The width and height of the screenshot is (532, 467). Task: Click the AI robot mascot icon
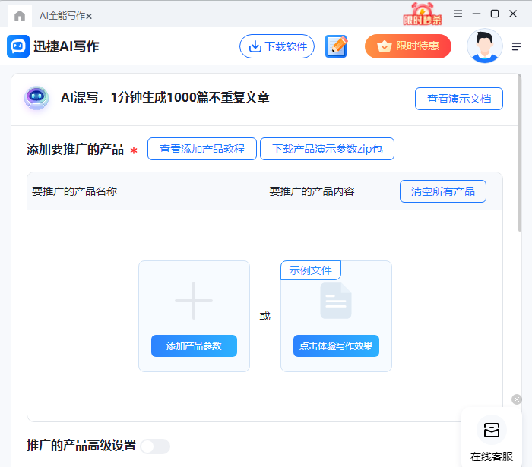(36, 98)
